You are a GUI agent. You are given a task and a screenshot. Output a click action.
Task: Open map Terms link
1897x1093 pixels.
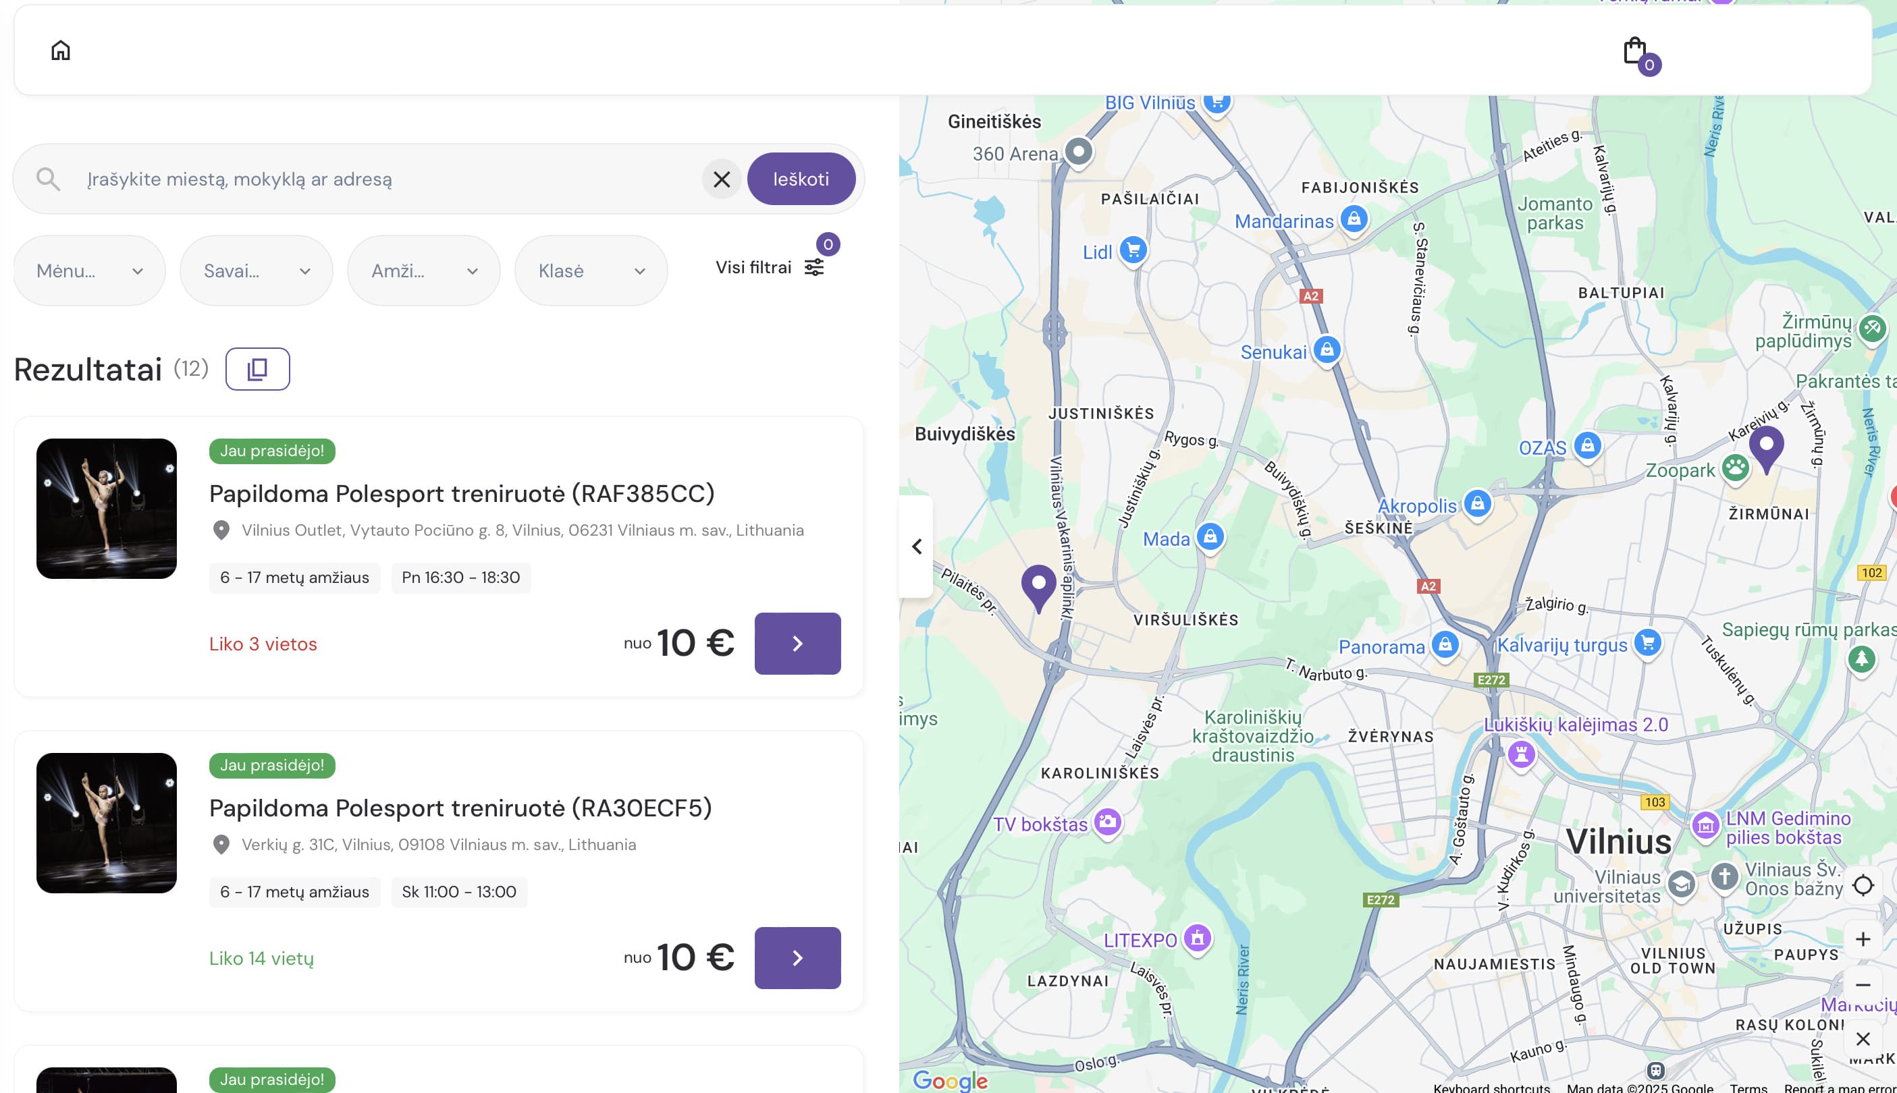pyautogui.click(x=1748, y=1087)
